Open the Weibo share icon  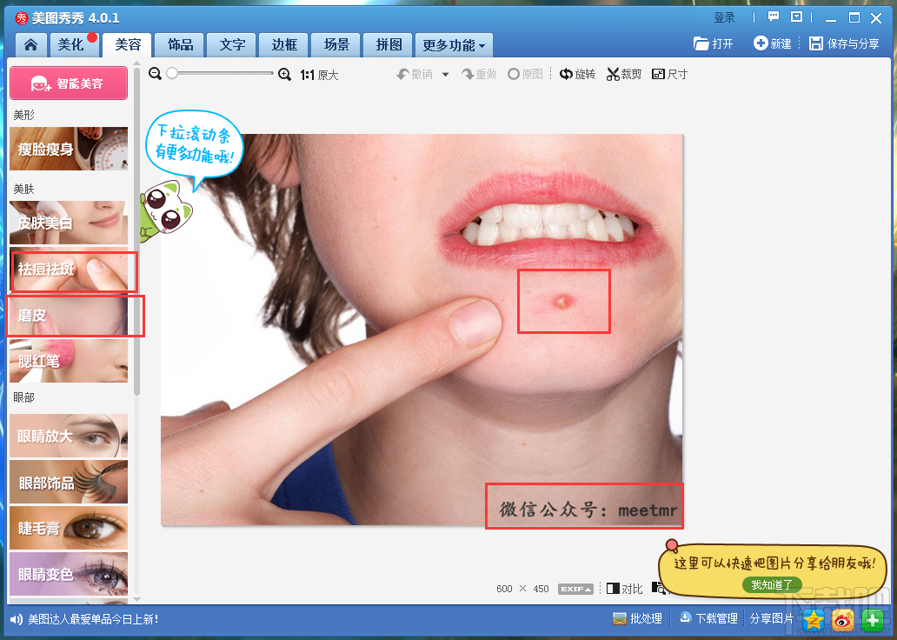point(843,619)
